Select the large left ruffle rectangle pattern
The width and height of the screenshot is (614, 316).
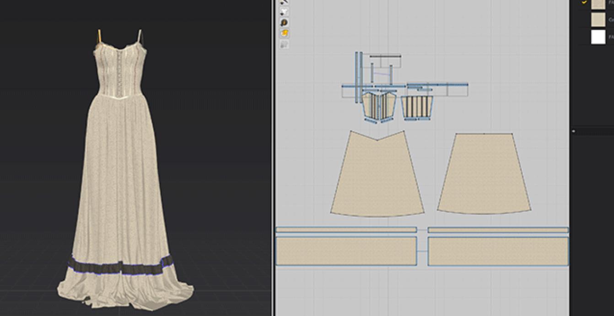click(x=346, y=251)
